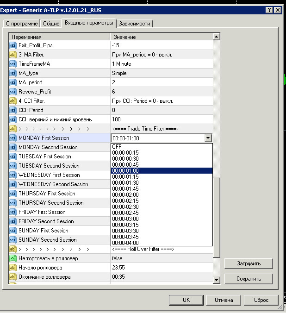Click the -15 value of Exit_Profit_Pips
The height and width of the screenshot is (313, 286).
[116, 45]
